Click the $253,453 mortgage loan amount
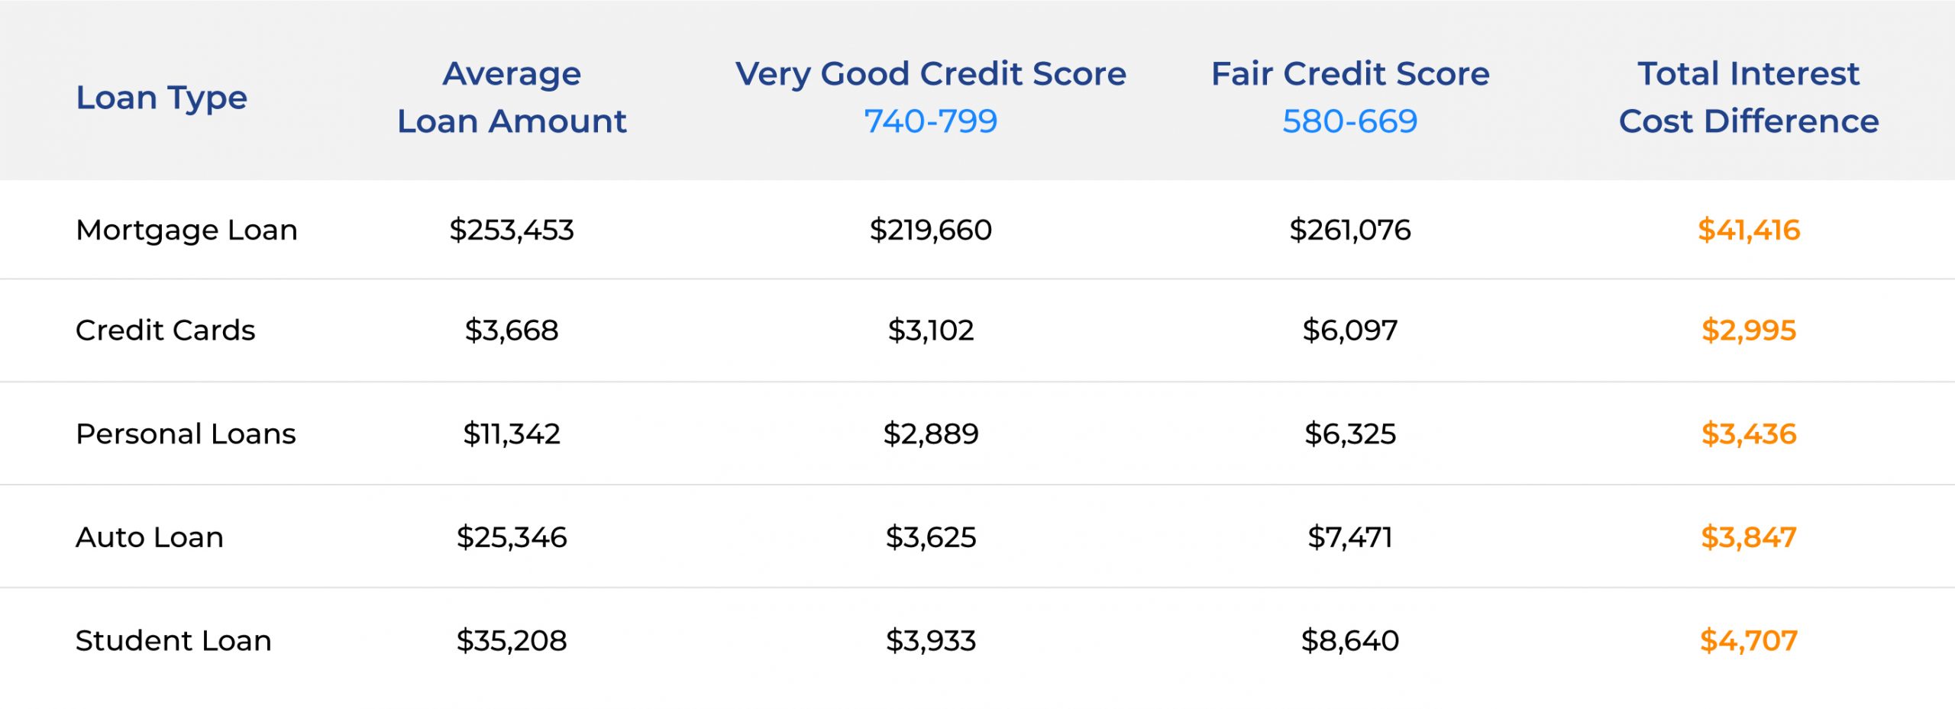This screenshot has width=1955, height=709. (x=512, y=230)
